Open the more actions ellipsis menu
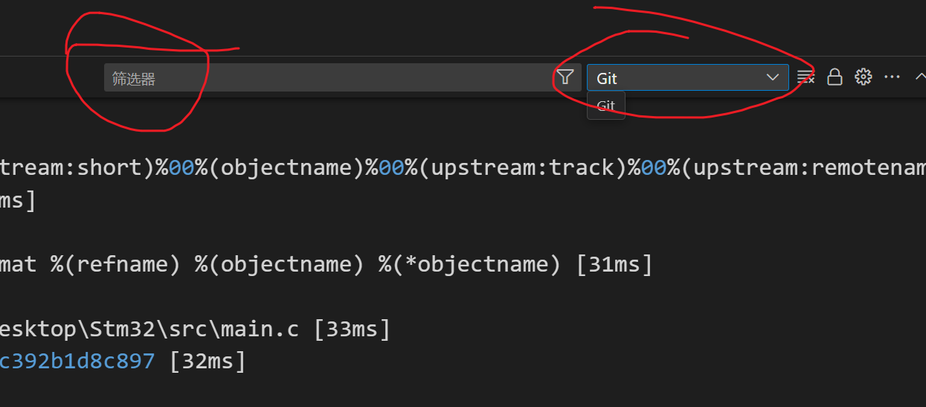 [x=892, y=77]
